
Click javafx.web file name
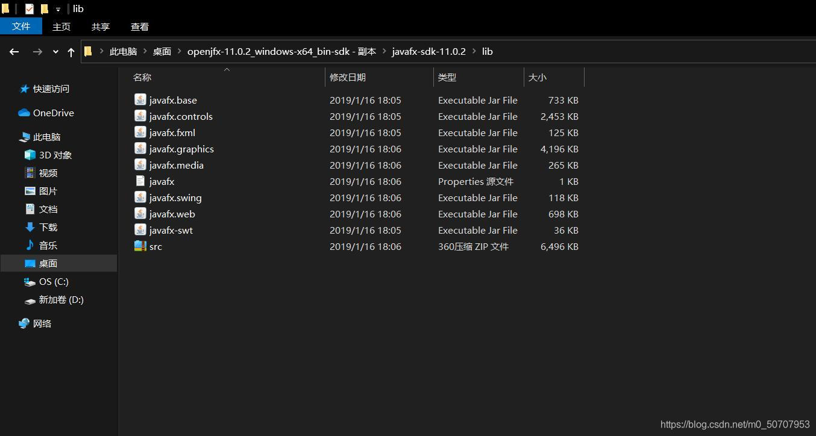[172, 214]
